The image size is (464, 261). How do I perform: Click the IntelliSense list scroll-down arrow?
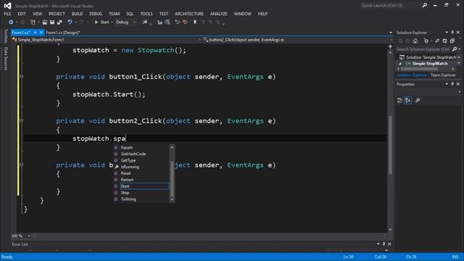point(172,200)
